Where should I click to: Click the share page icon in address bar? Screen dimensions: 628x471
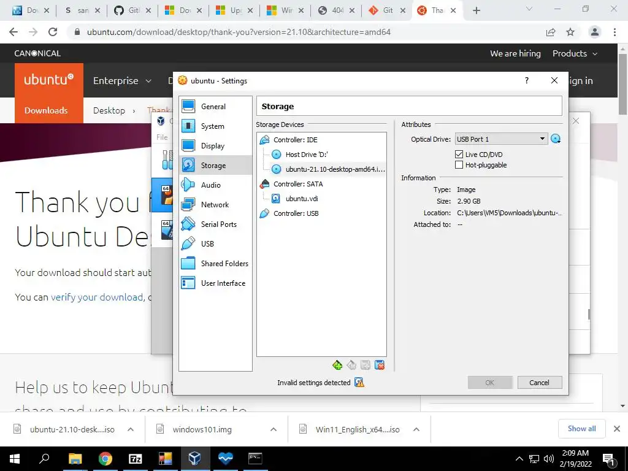pos(551,32)
